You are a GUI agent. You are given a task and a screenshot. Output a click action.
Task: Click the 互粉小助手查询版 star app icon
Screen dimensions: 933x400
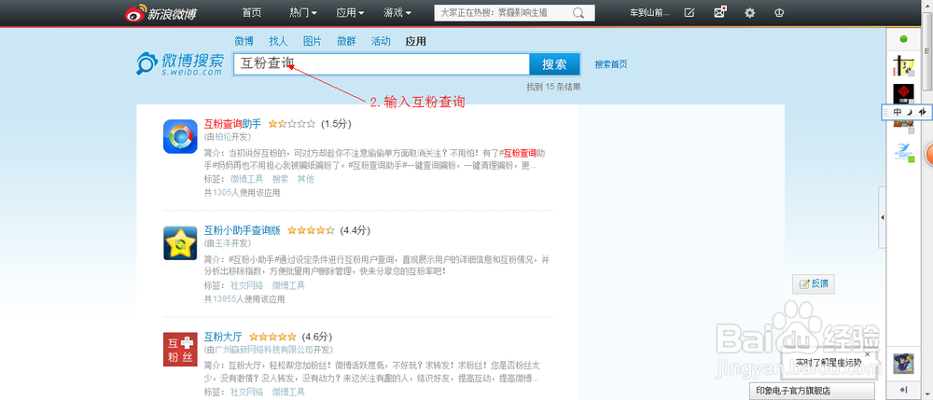tap(180, 243)
